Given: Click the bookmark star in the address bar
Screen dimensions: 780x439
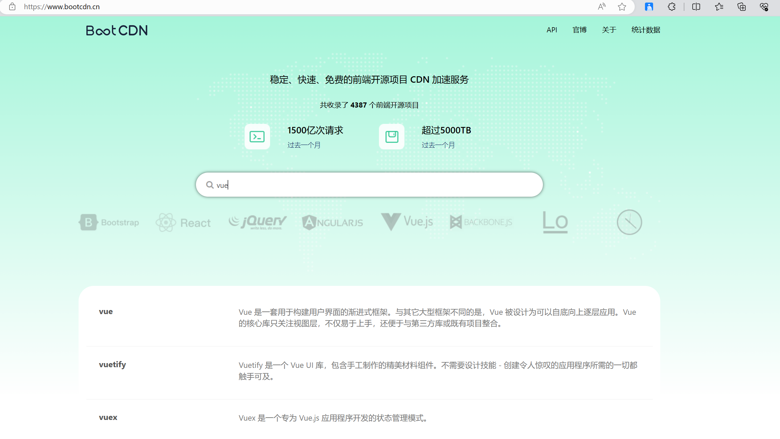Looking at the screenshot, I should (x=623, y=6).
